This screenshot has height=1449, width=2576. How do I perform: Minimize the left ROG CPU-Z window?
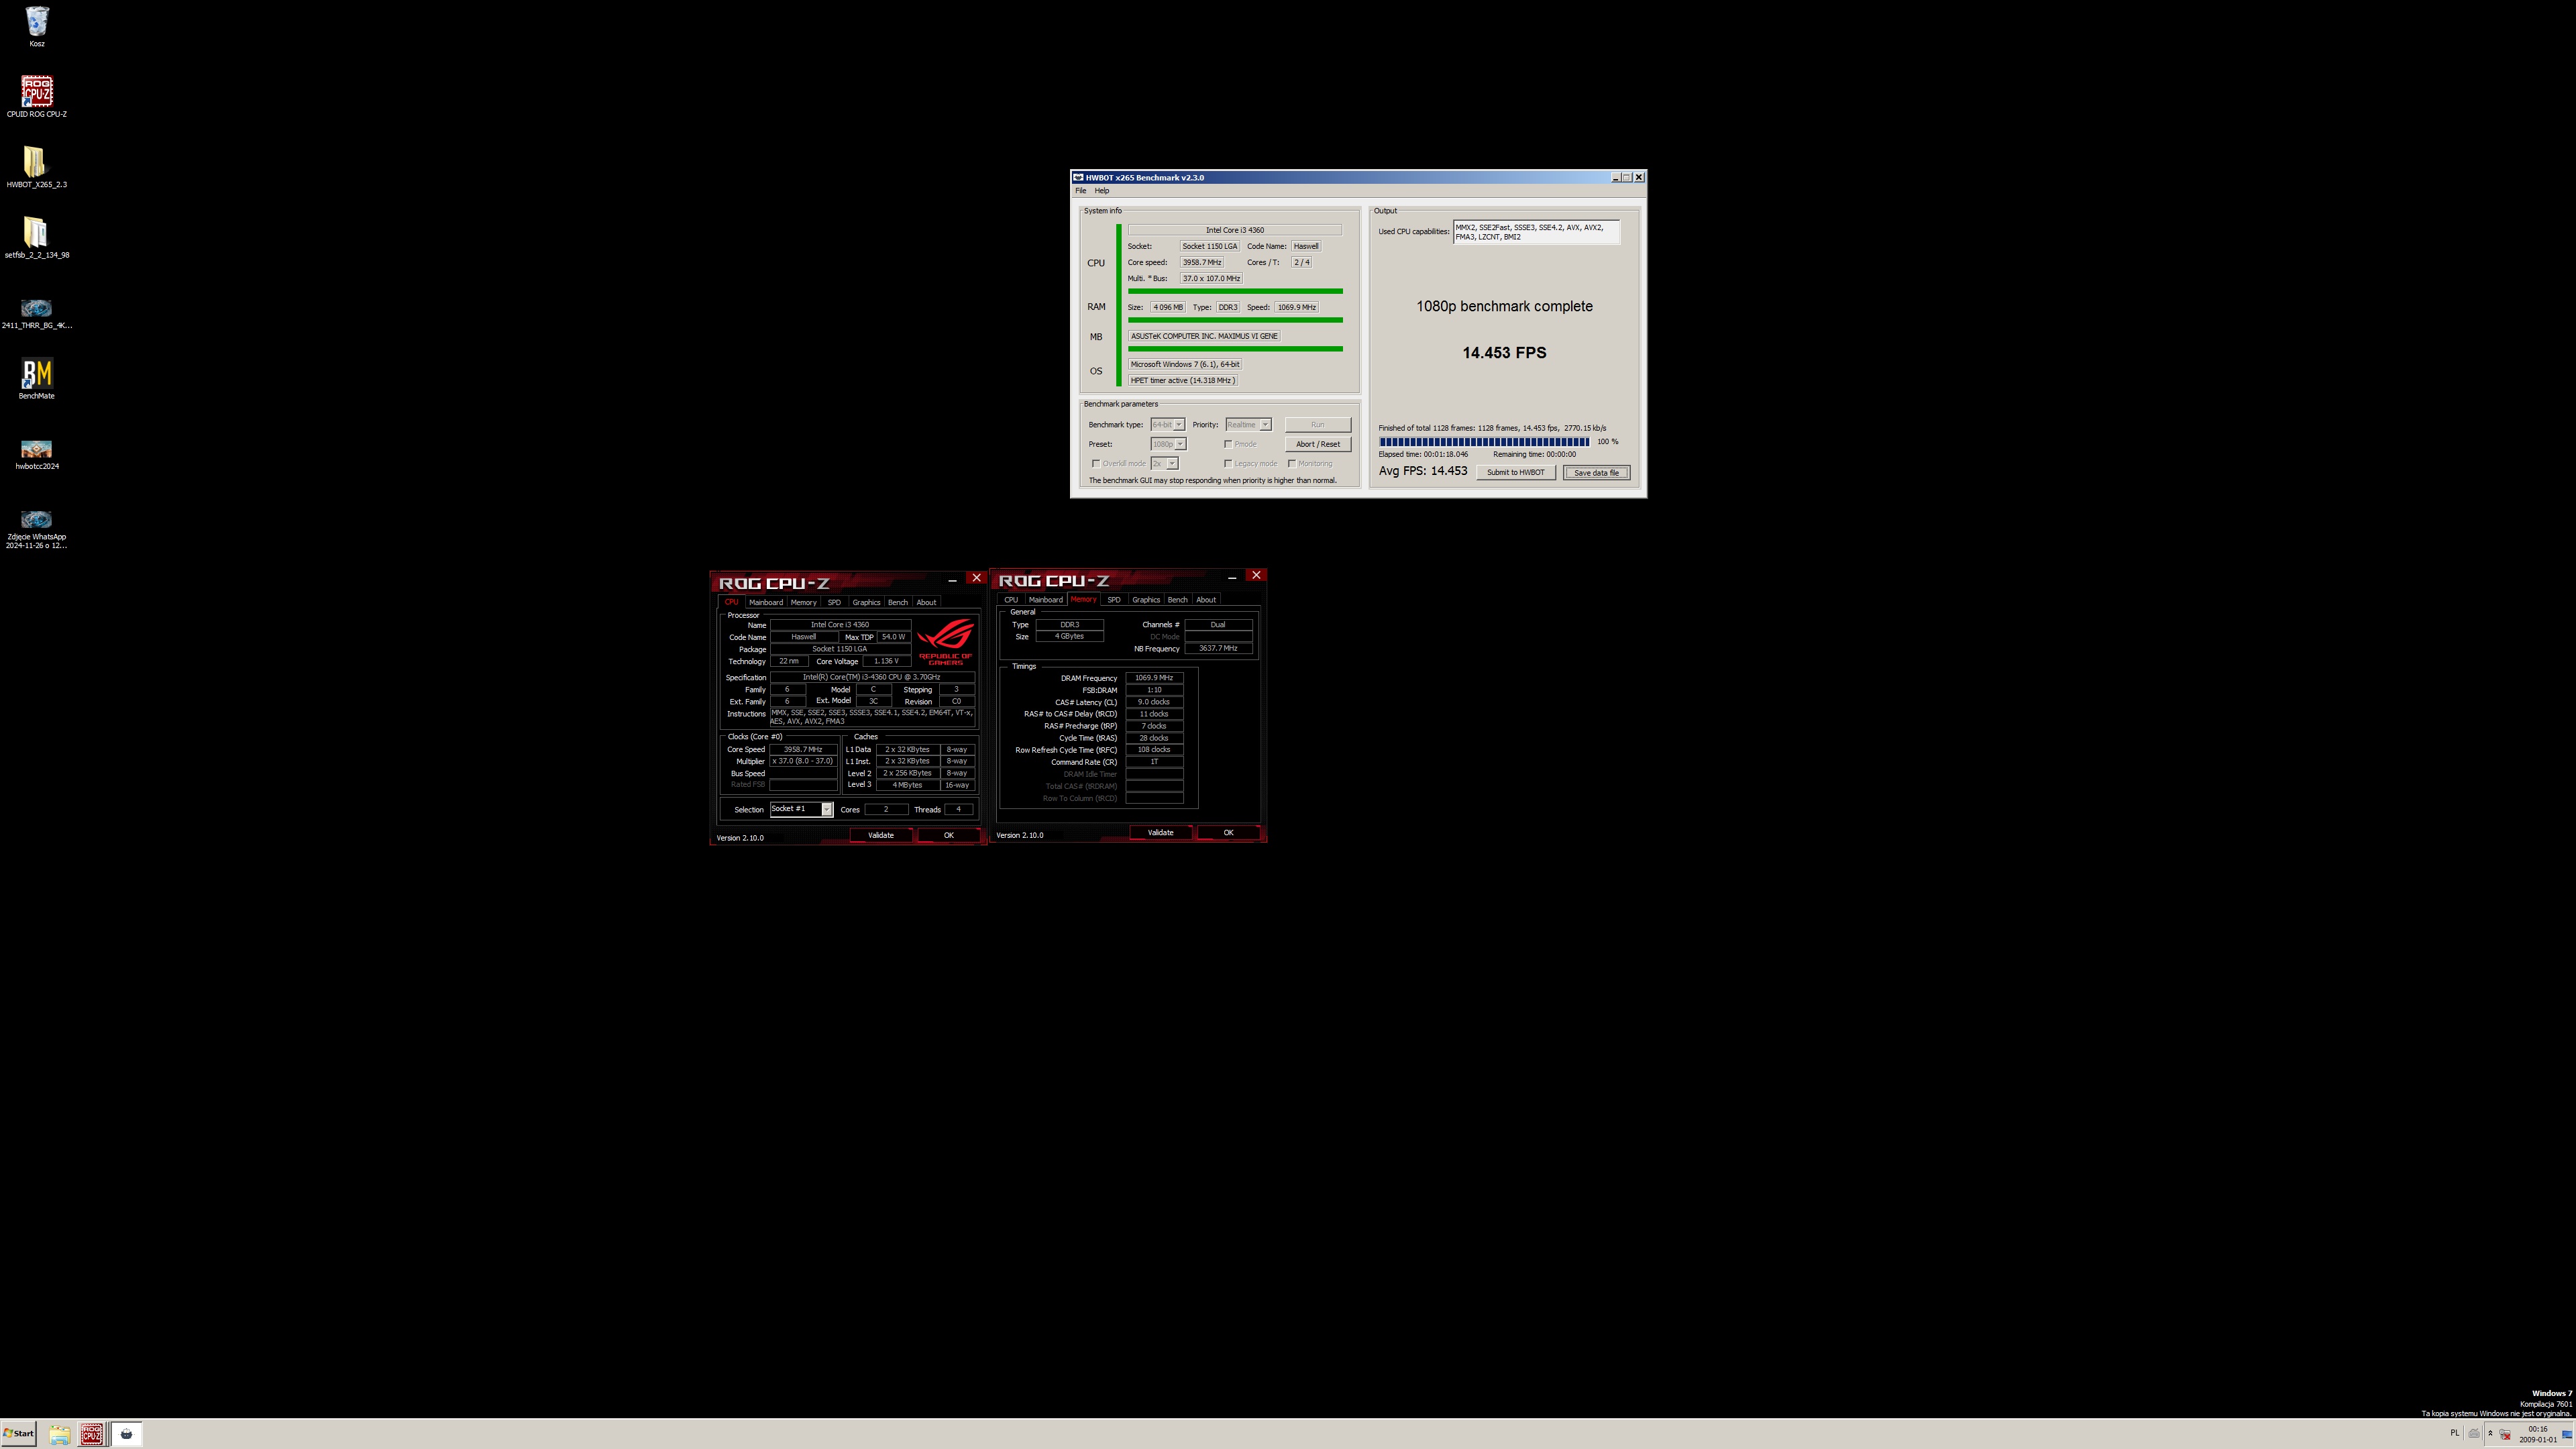coord(952,580)
